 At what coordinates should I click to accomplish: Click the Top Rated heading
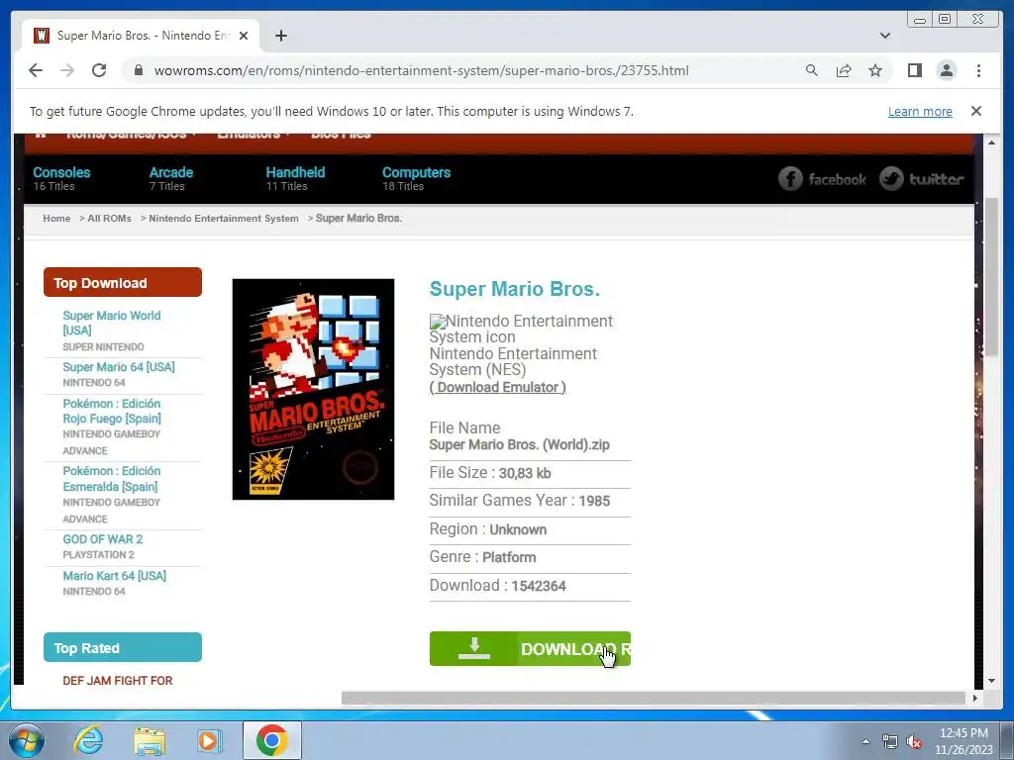tap(122, 647)
